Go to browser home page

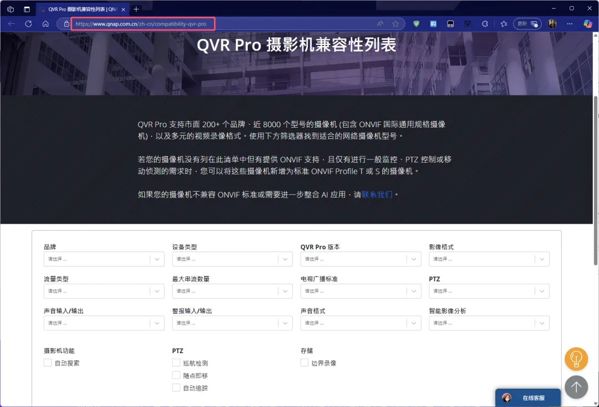45,24
